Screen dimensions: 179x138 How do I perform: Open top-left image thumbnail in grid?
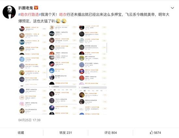point(33,40)
